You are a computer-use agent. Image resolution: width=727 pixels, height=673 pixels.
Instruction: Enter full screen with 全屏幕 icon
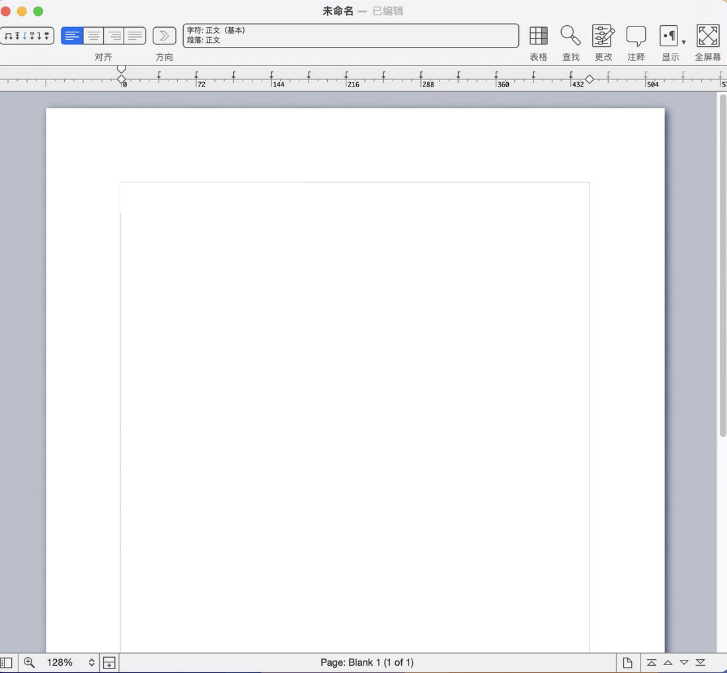click(x=708, y=36)
